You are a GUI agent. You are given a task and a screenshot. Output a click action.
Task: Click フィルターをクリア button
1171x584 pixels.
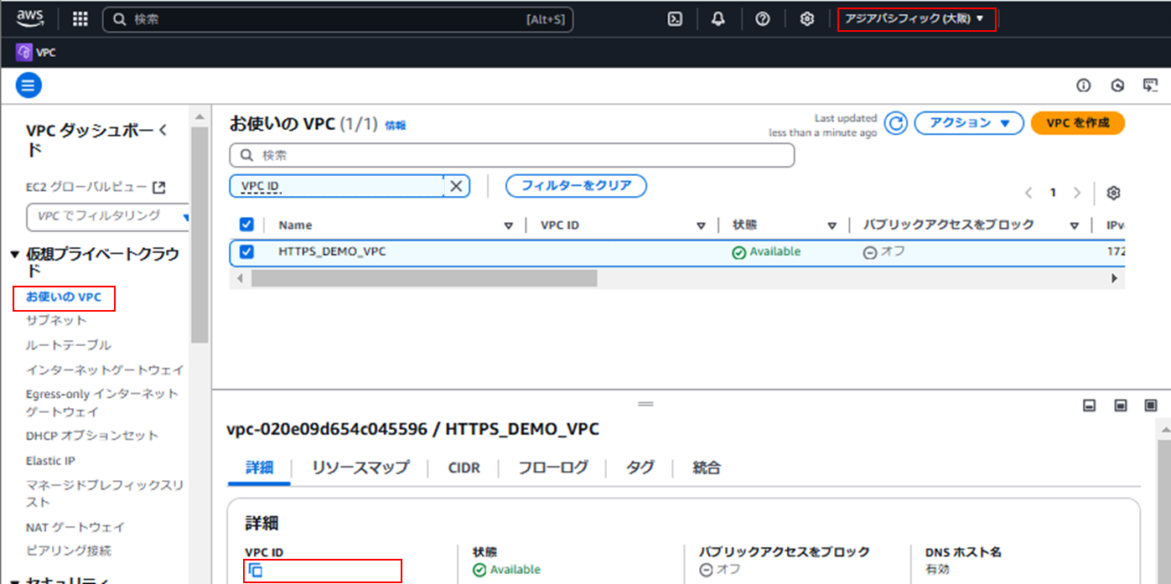point(576,186)
